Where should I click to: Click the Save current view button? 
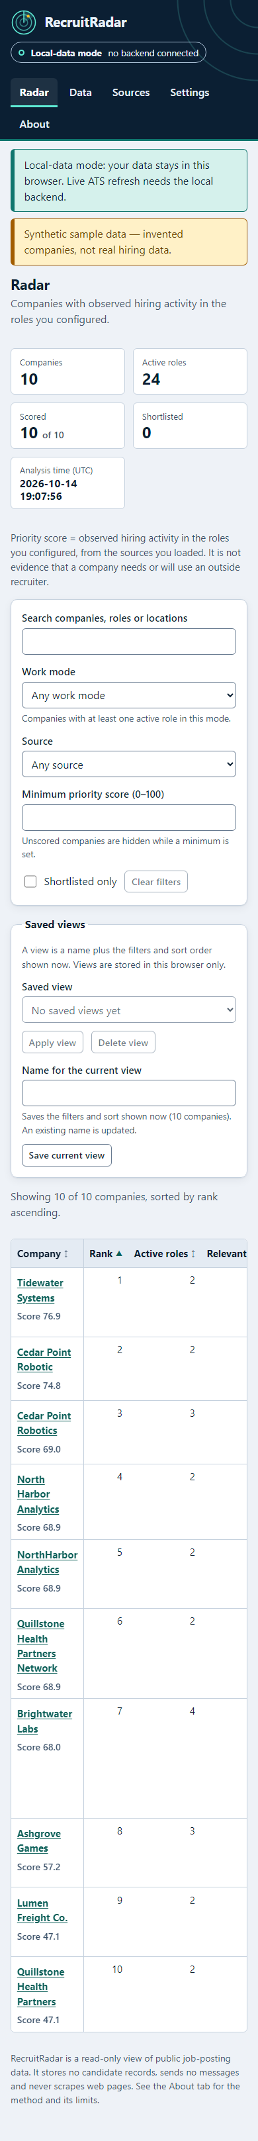(66, 1155)
